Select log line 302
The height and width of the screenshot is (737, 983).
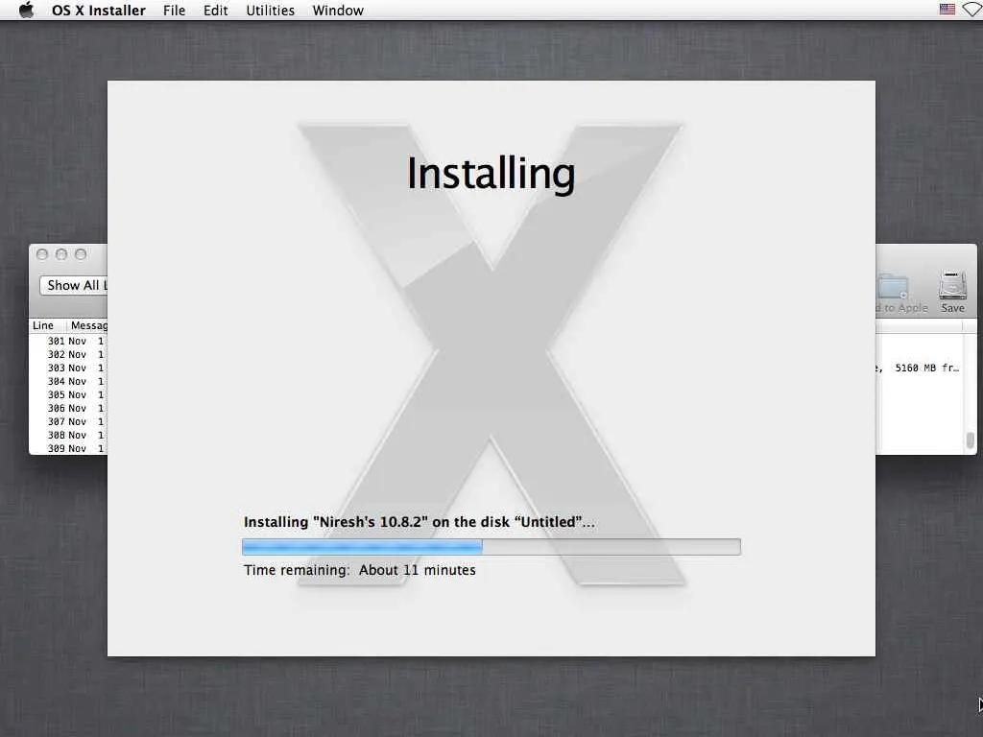(68, 355)
